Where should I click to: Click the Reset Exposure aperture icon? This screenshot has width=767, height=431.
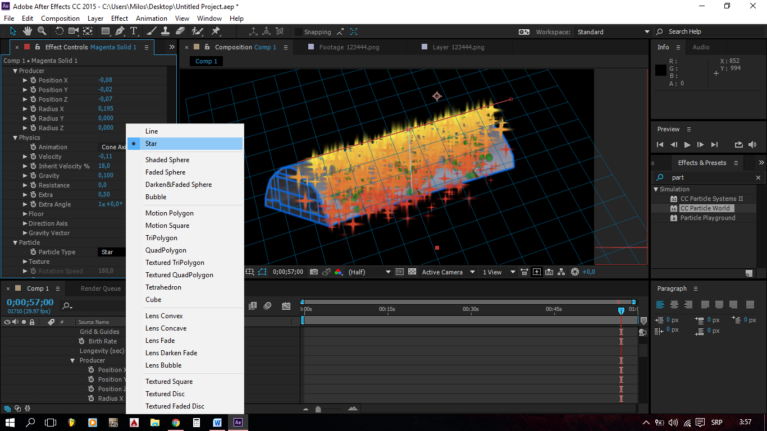coord(575,272)
